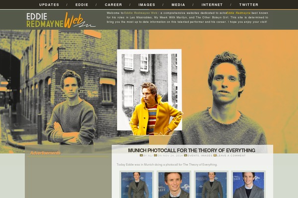298x198 pixels.
Task: Open the third photocall thumbnail, full-body shot
Action: 211,185
